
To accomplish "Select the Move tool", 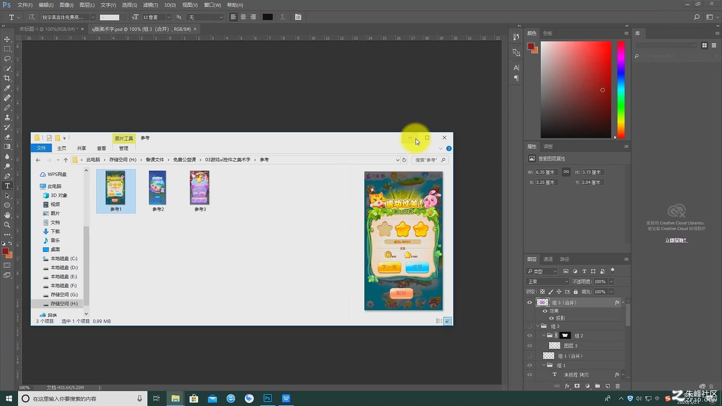I will coord(7,39).
